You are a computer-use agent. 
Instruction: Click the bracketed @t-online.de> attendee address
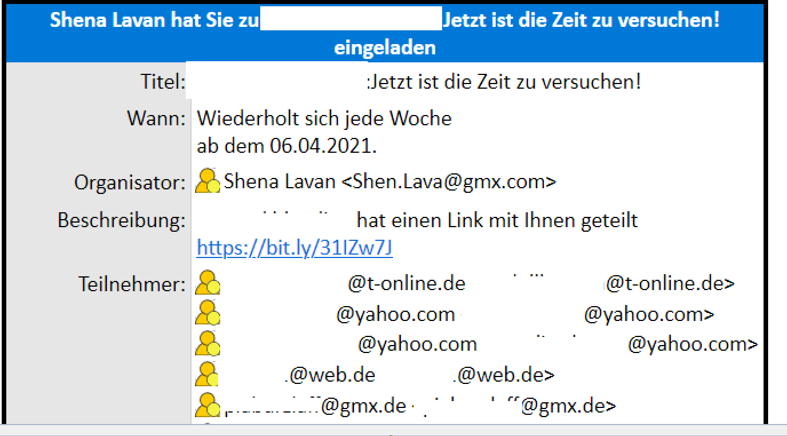coord(670,283)
